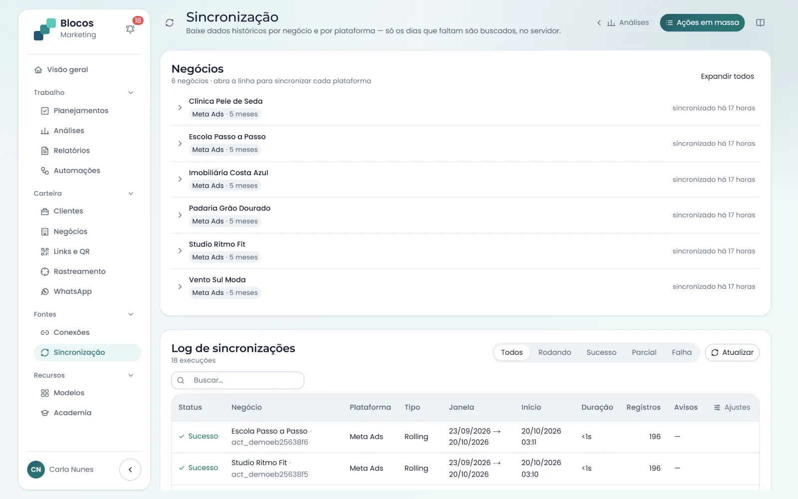Filter log by Rodando
Image resolution: width=798 pixels, height=499 pixels.
click(555, 352)
